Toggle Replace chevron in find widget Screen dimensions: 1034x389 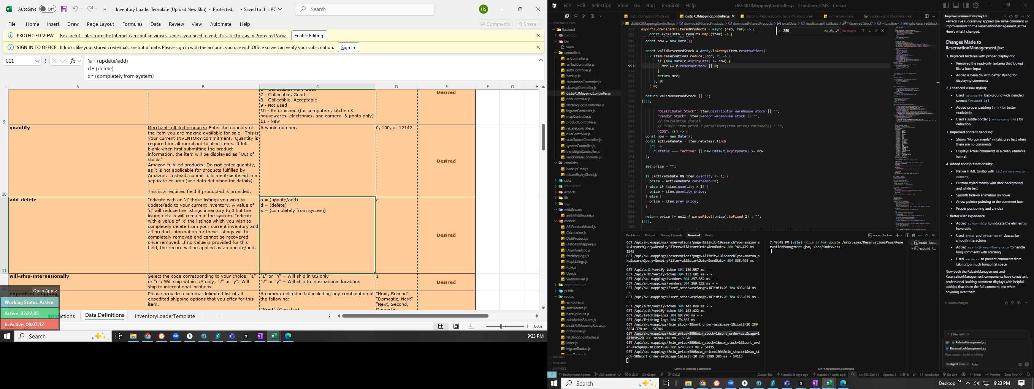point(779,30)
